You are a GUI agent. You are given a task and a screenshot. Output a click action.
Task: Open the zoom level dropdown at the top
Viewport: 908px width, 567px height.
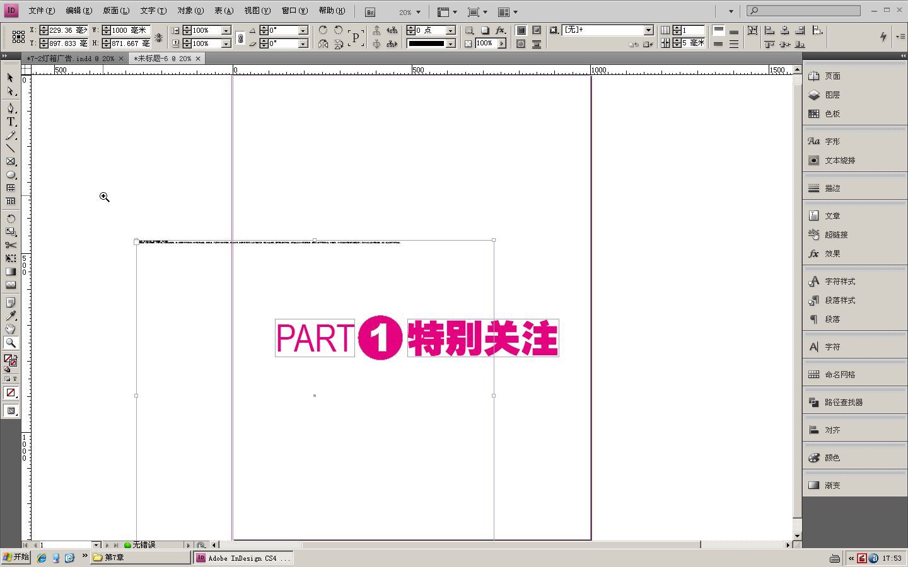point(419,11)
